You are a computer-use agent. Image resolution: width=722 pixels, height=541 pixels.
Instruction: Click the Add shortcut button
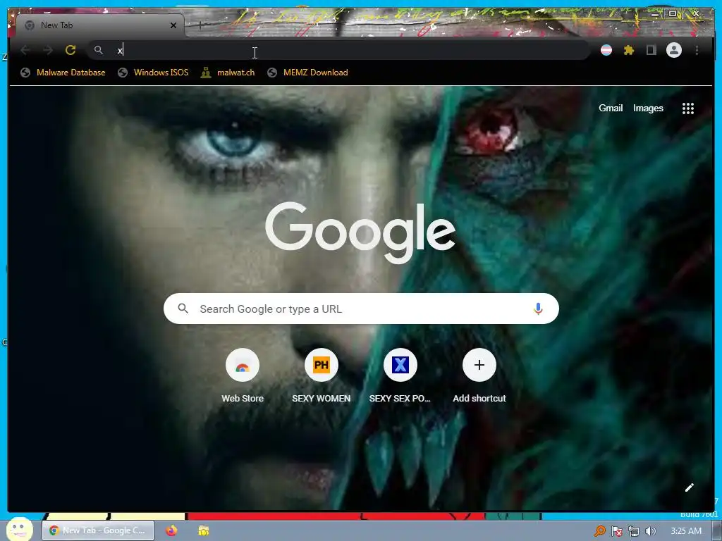point(479,376)
